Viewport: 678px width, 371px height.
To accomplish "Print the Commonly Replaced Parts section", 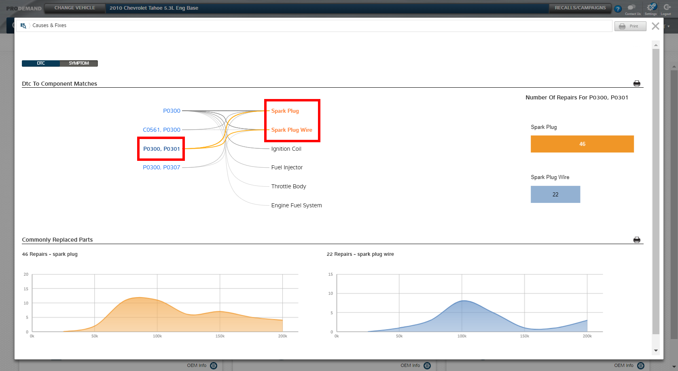I will [637, 240].
